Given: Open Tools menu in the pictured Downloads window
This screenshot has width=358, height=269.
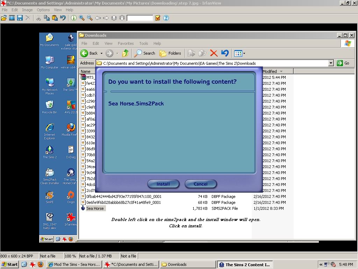Looking at the screenshot, I should (x=144, y=43).
